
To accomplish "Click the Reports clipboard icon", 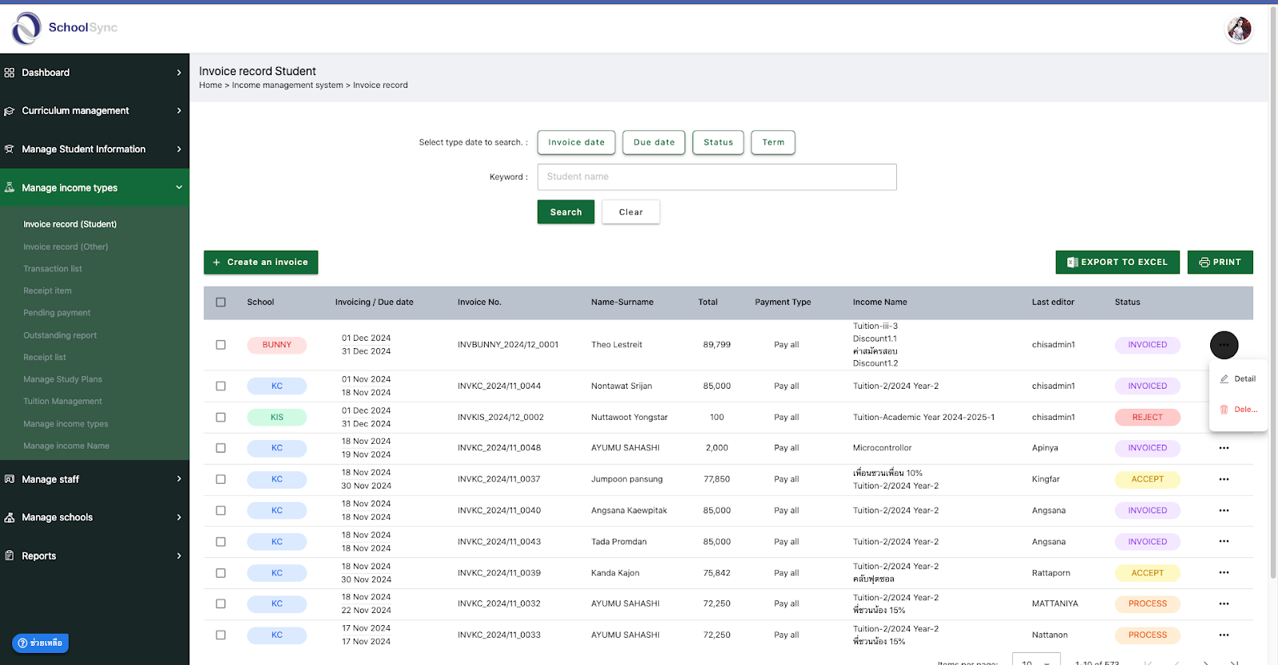I will pos(10,556).
